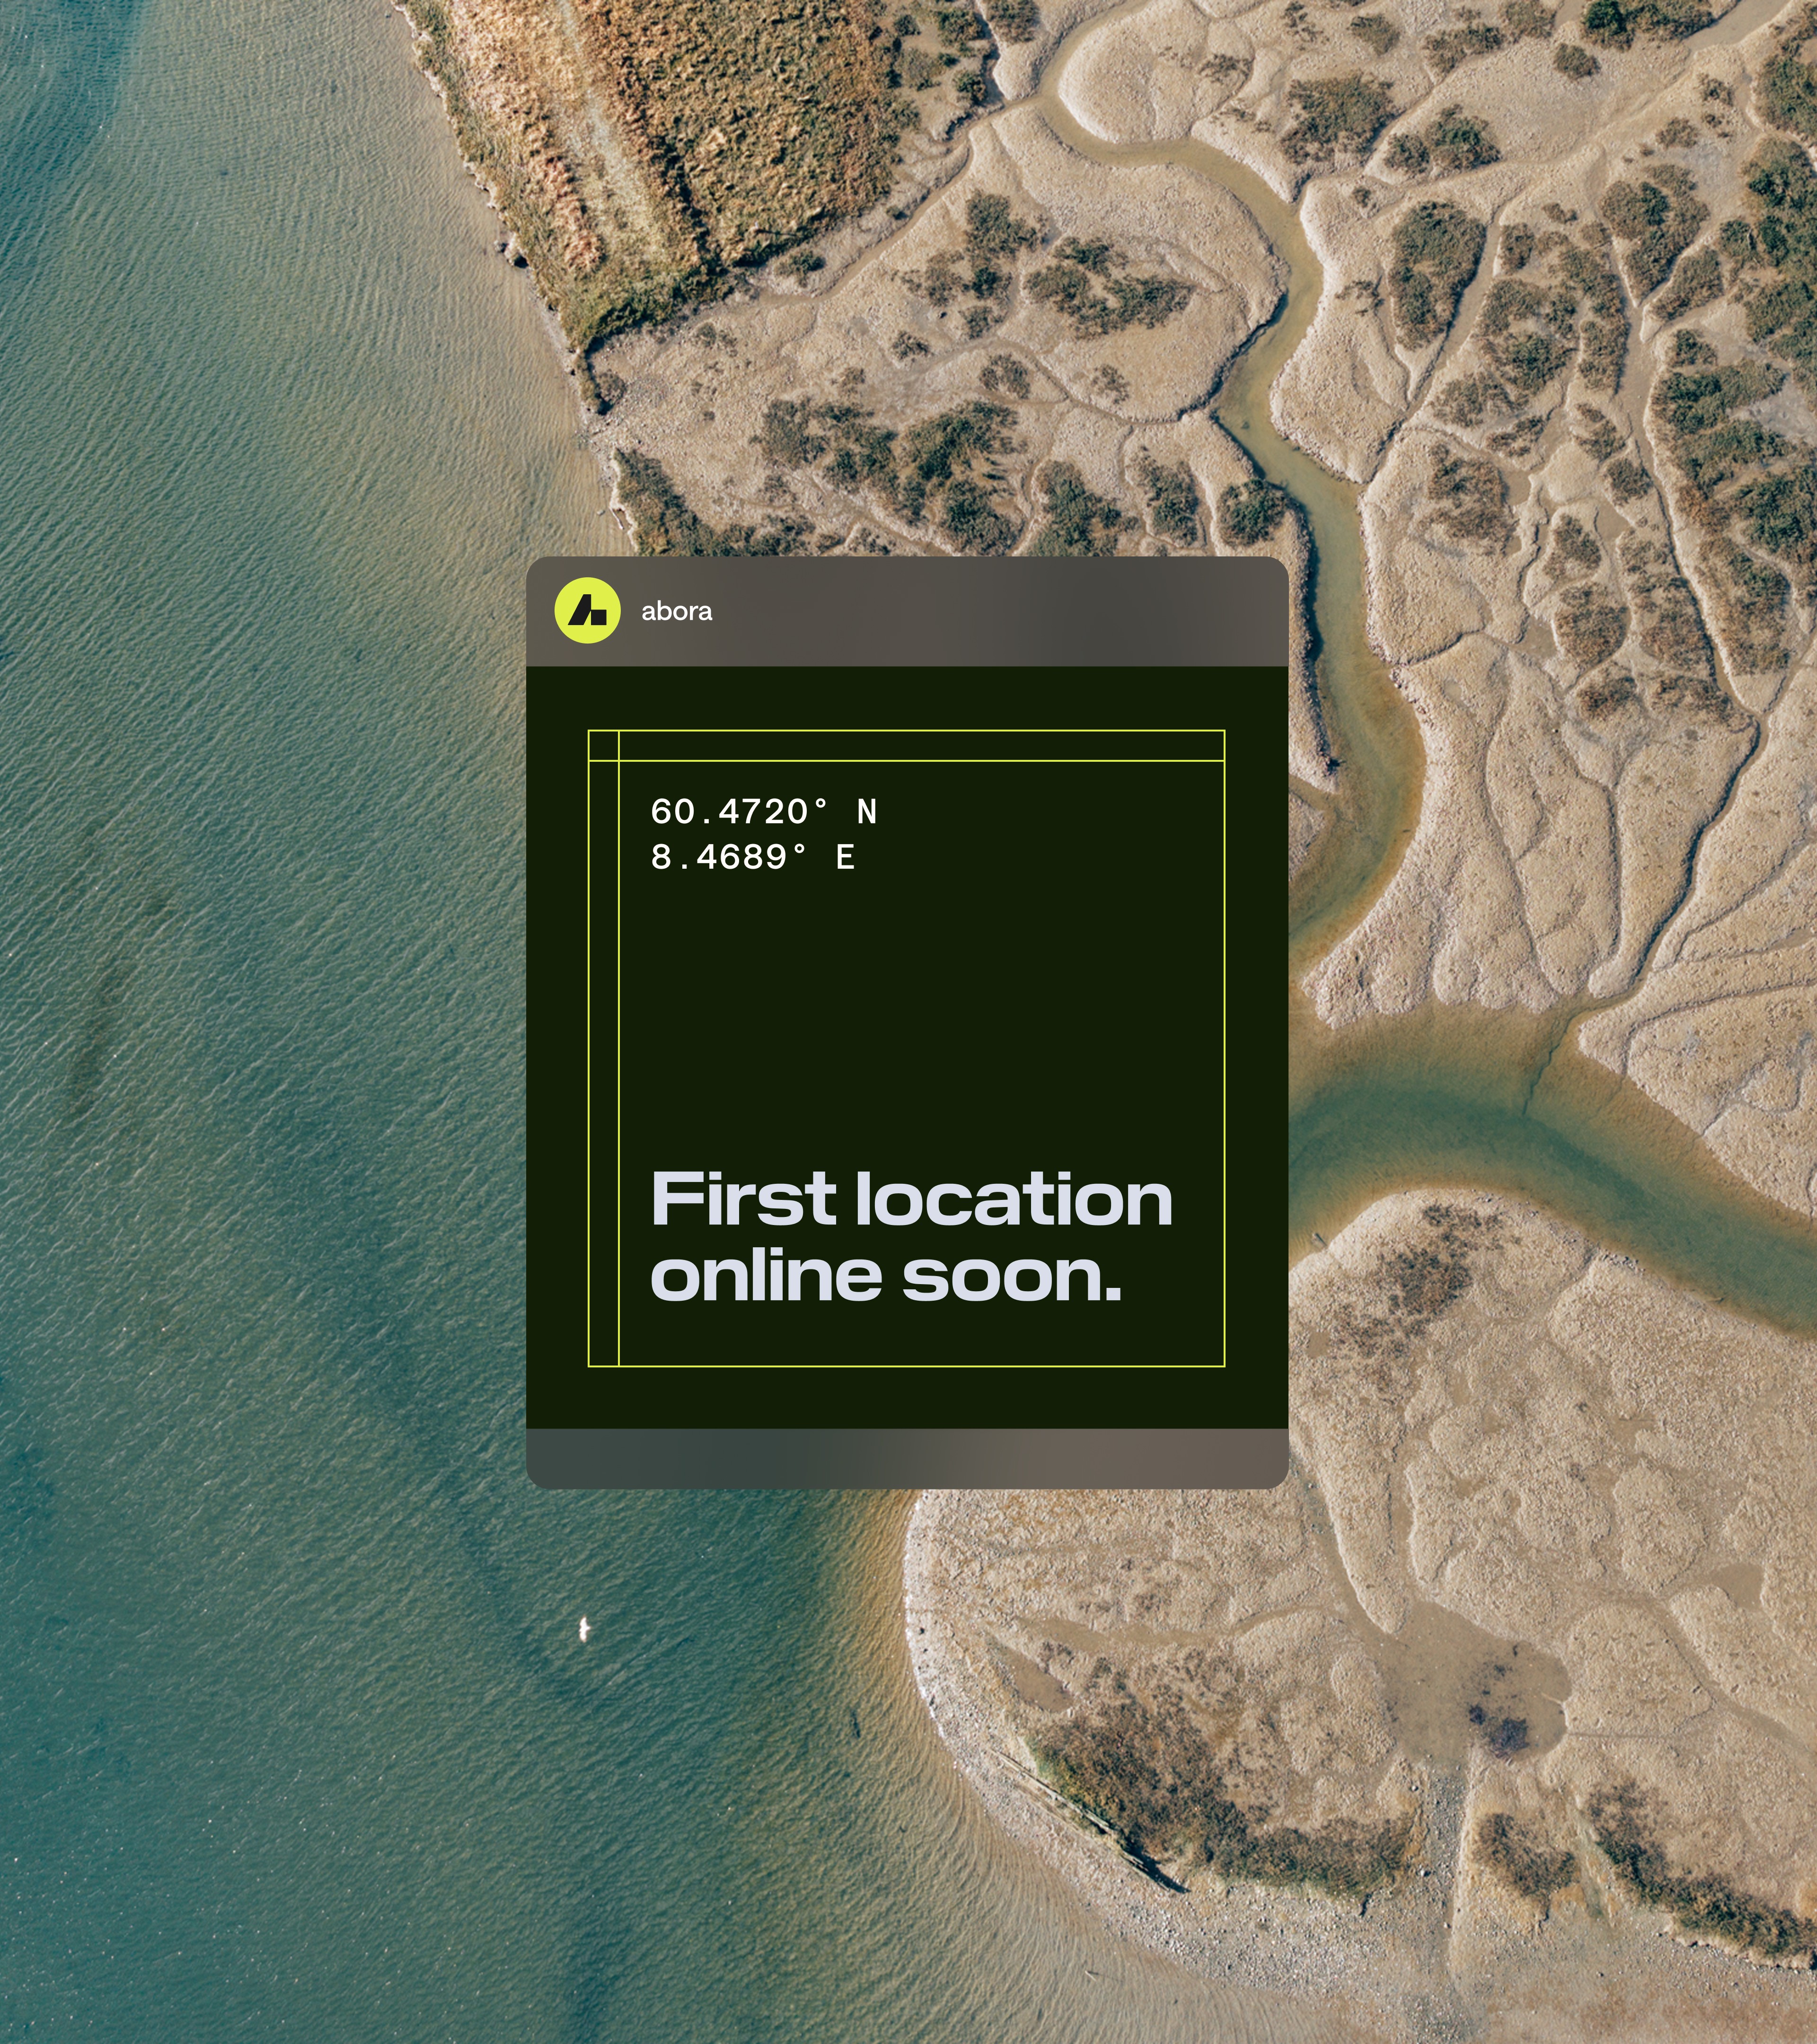Screen dimensions: 1817x2044
Task: Open the abora profile name
Action: pyautogui.click(x=676, y=611)
